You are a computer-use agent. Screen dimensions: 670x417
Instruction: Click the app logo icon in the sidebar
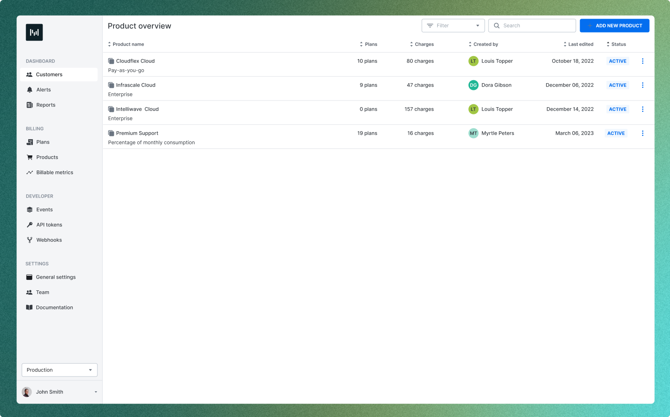coord(34,32)
